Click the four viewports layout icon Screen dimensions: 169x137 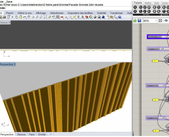point(58,17)
